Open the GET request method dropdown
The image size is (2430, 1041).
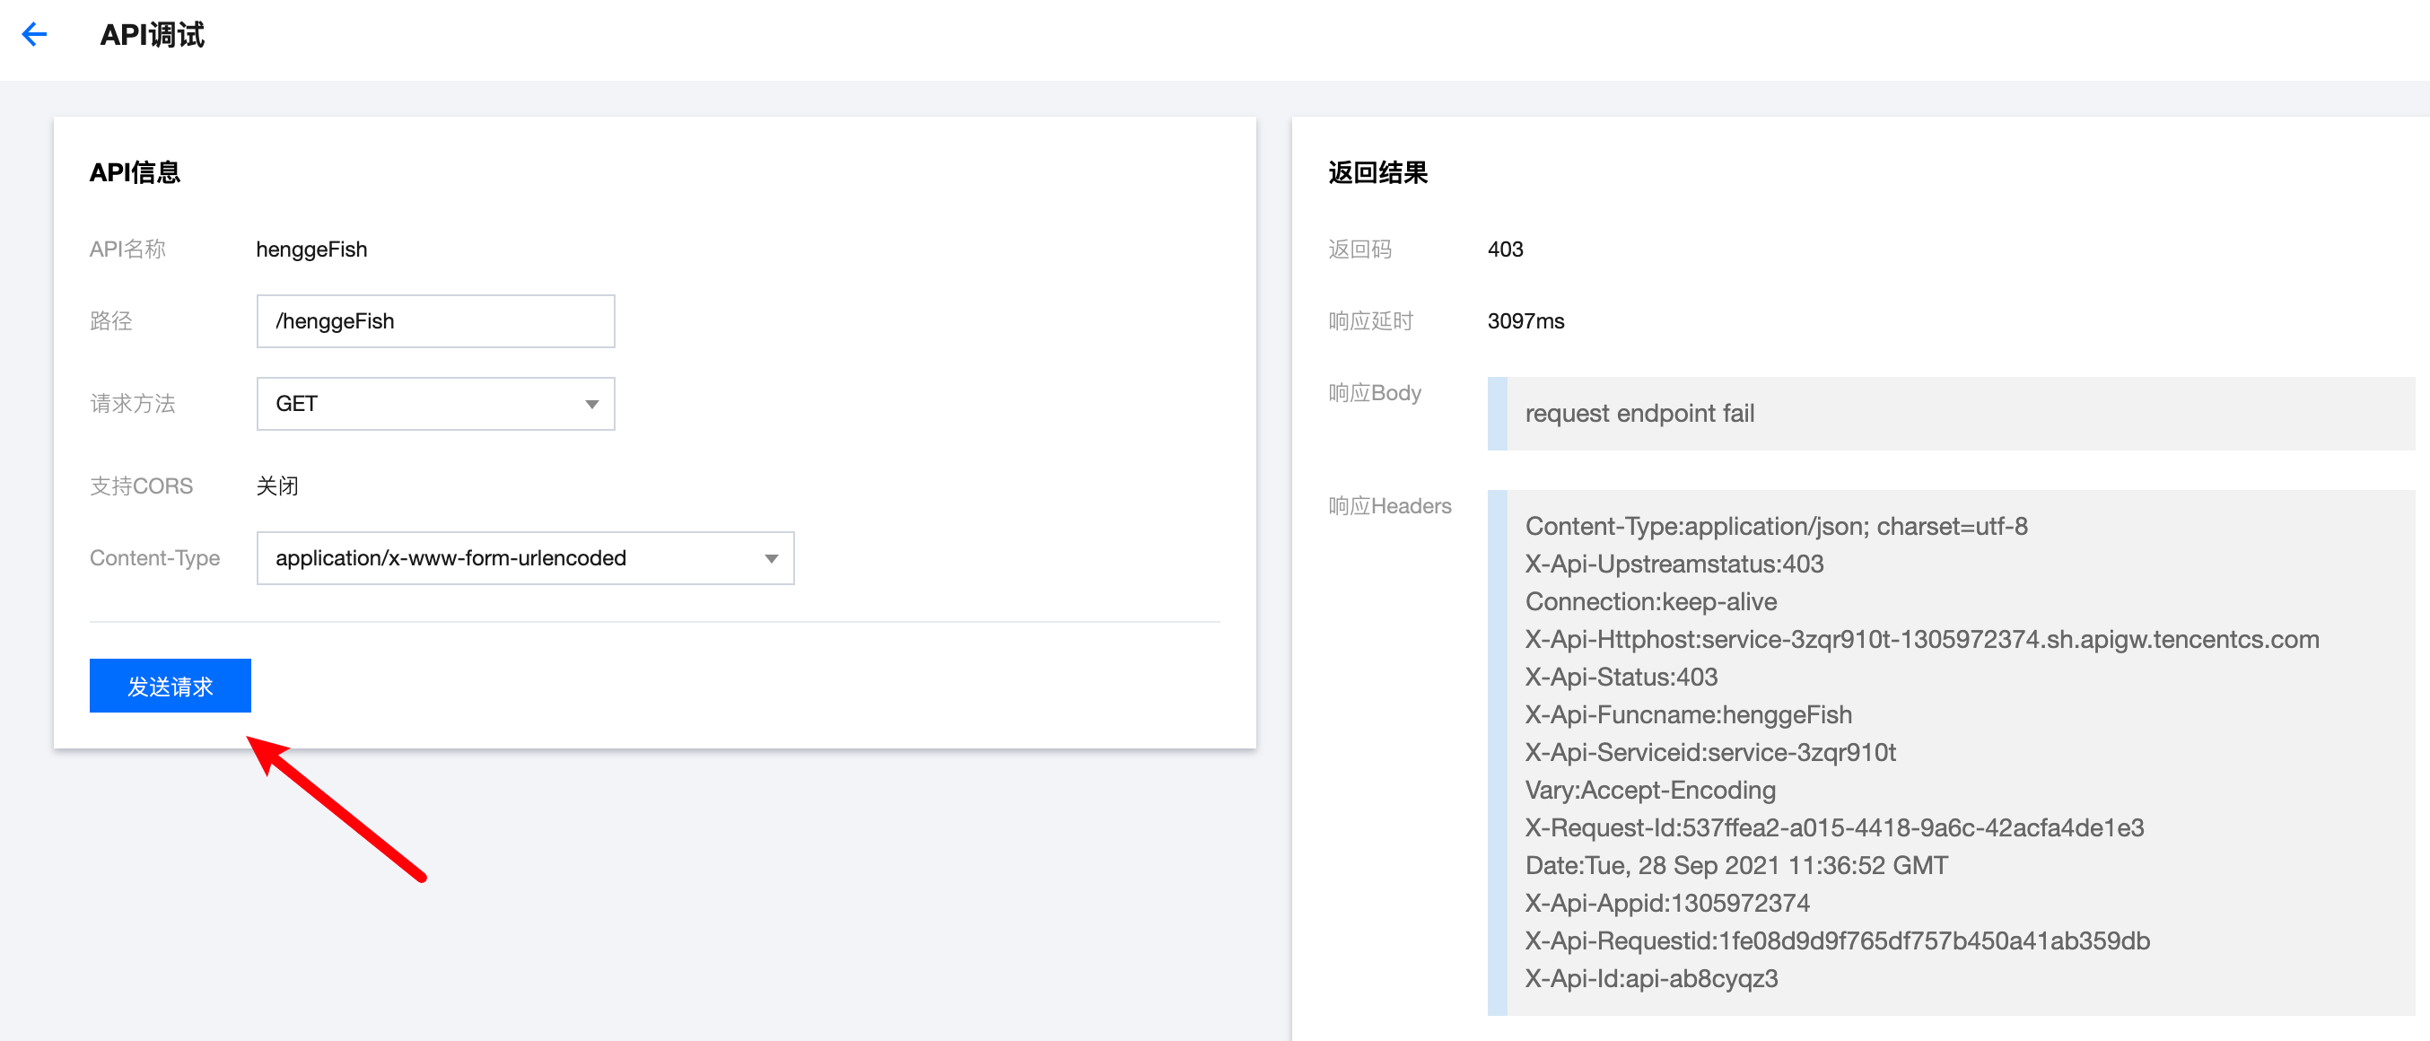coord(435,404)
